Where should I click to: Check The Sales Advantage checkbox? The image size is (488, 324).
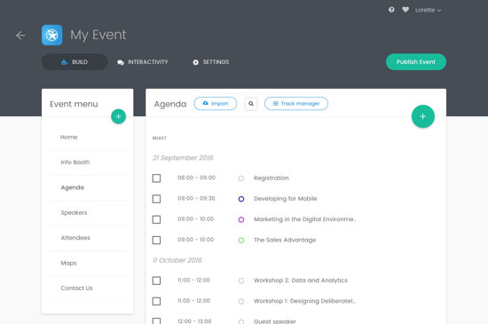point(156,240)
